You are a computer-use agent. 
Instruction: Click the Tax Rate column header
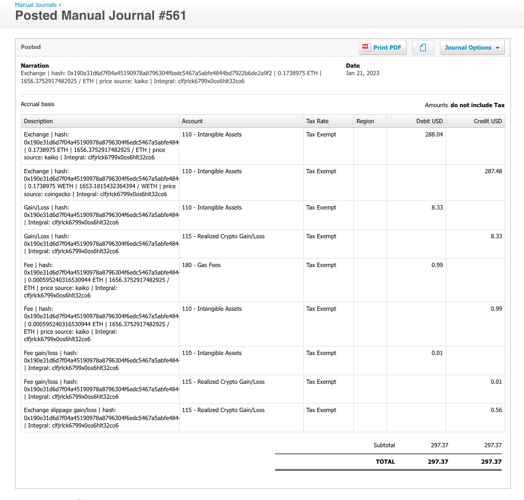coord(317,121)
